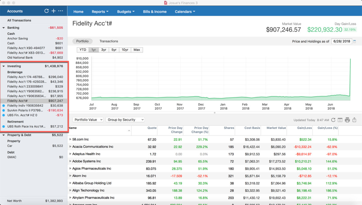The image size is (362, 205).
Task: Set the chart range to 5yr
Action: pos(114,50)
